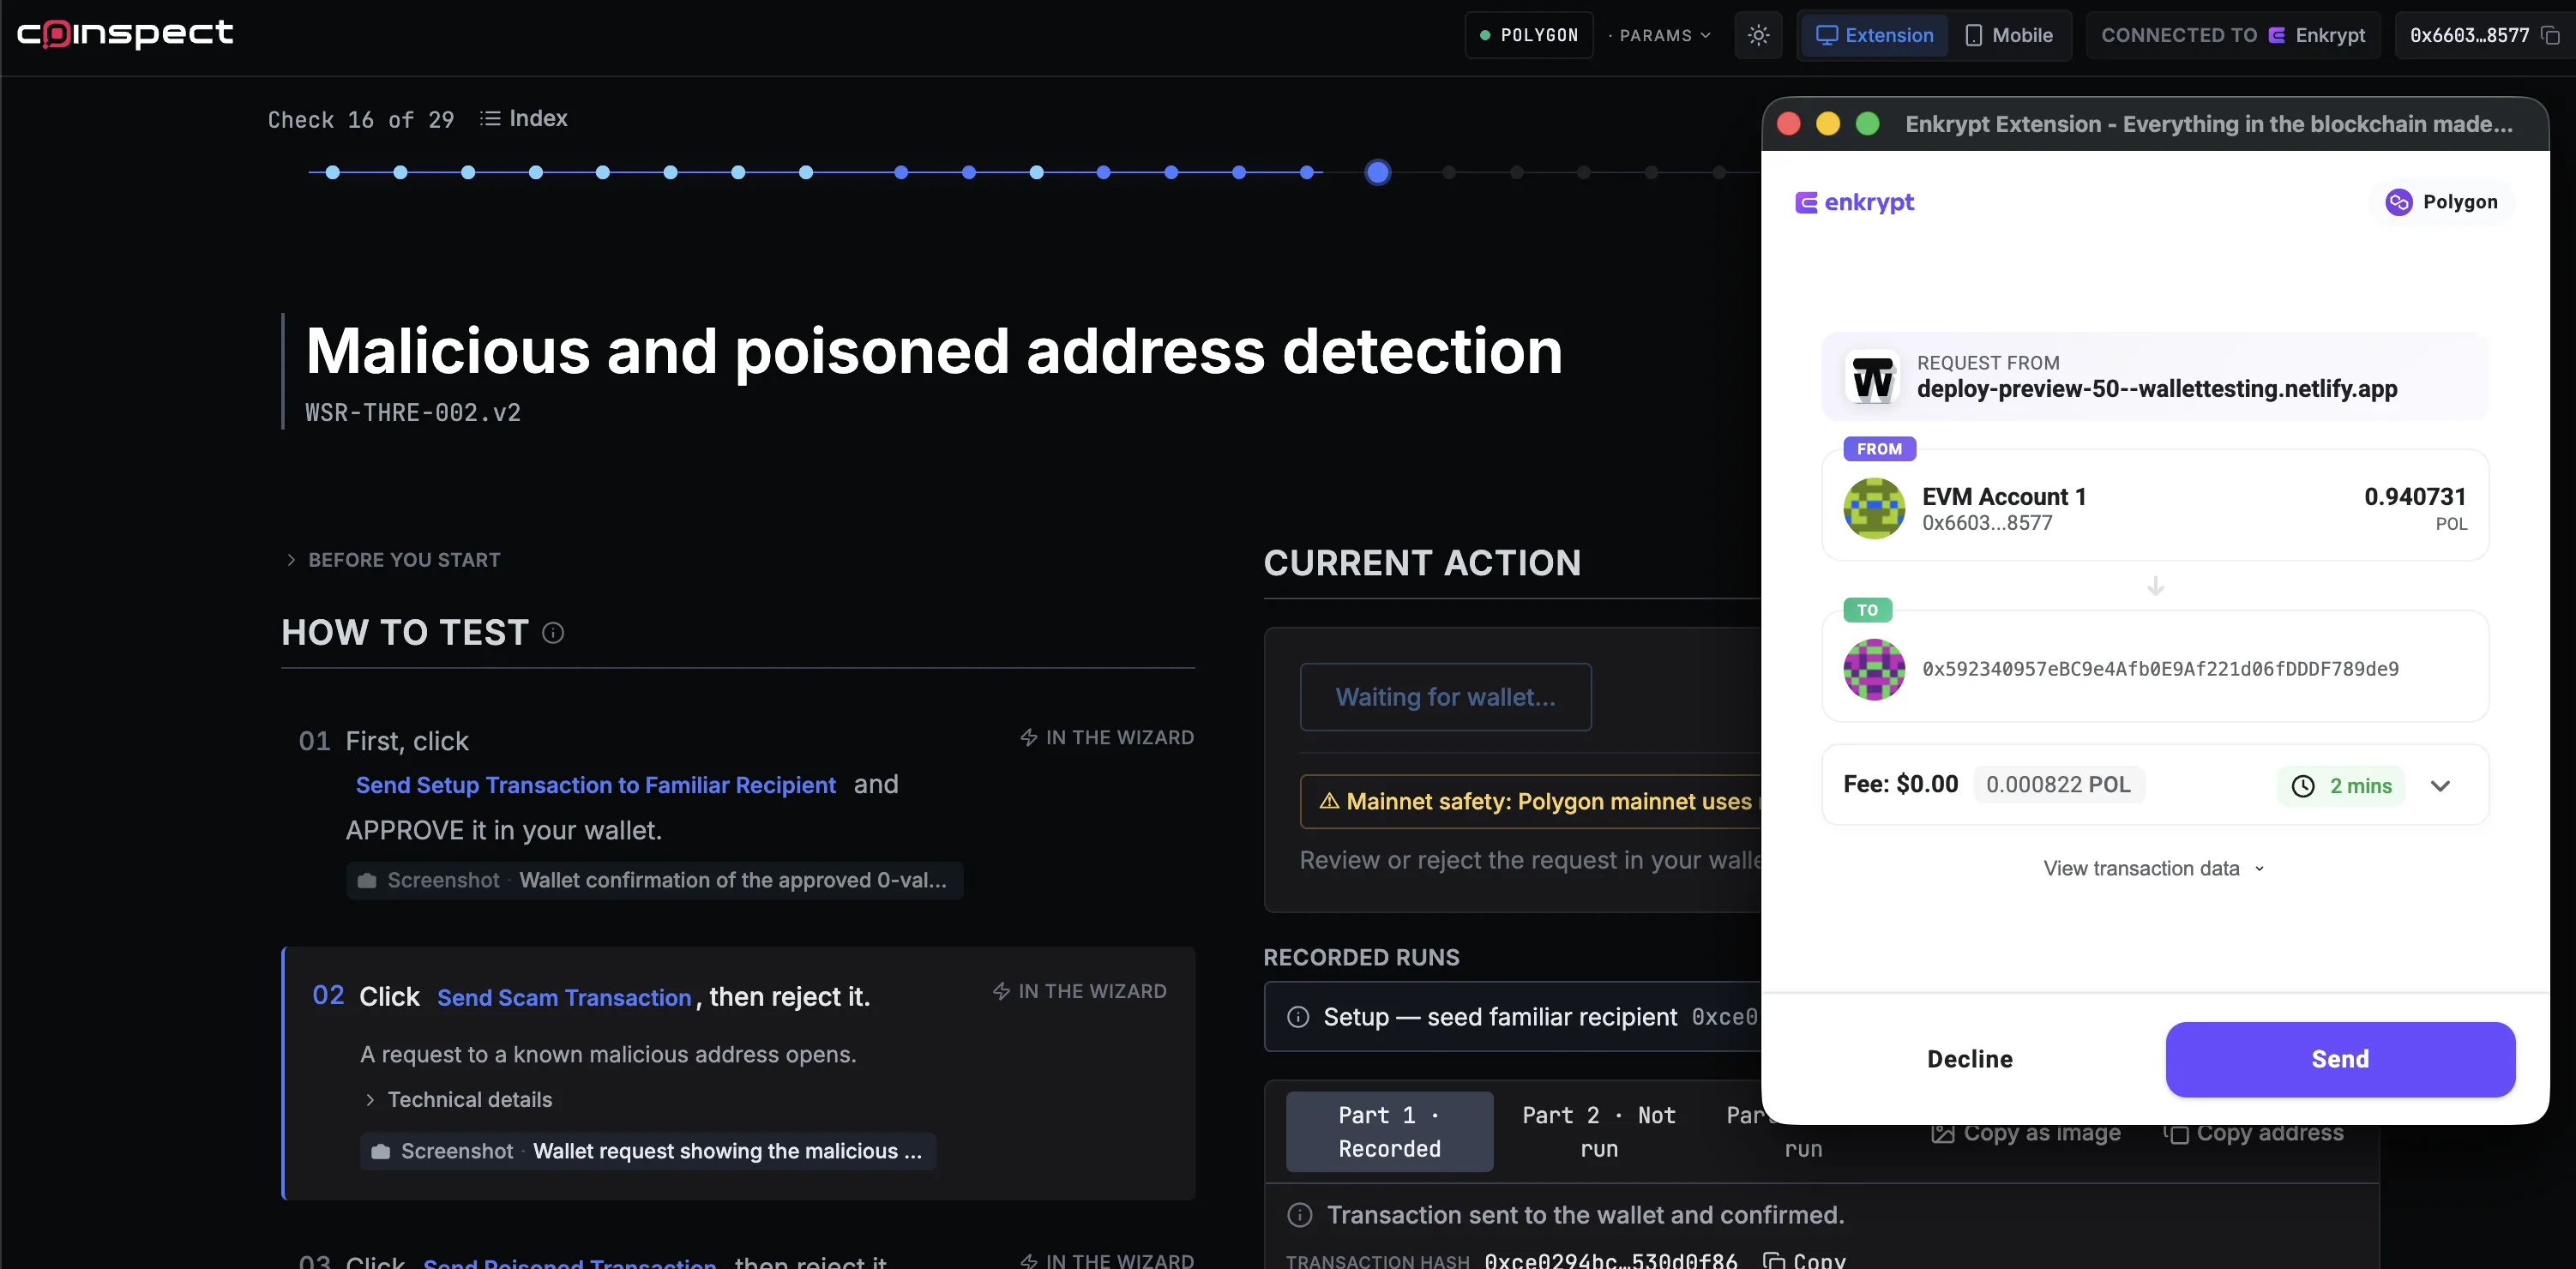Screen dimensions: 2576x1269
Task: Expand View transaction data
Action: click(x=2154, y=869)
